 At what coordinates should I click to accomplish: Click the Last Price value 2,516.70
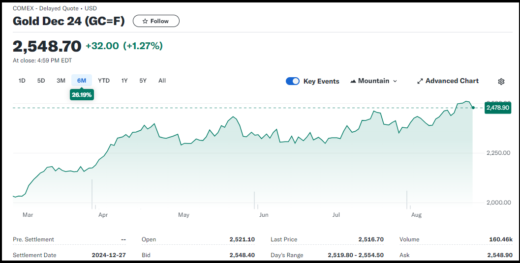[x=371, y=239]
